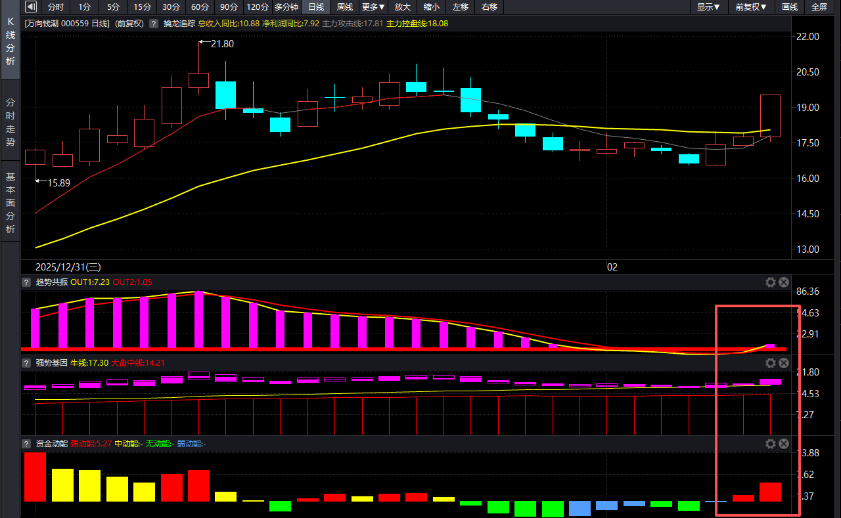The width and height of the screenshot is (841, 518).
Task: Click 右移 to shift chart right
Action: coord(489,7)
